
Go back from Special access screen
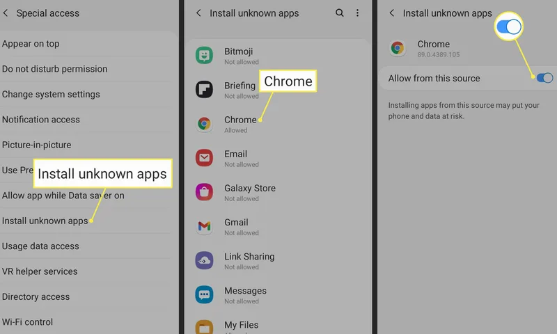tap(6, 13)
